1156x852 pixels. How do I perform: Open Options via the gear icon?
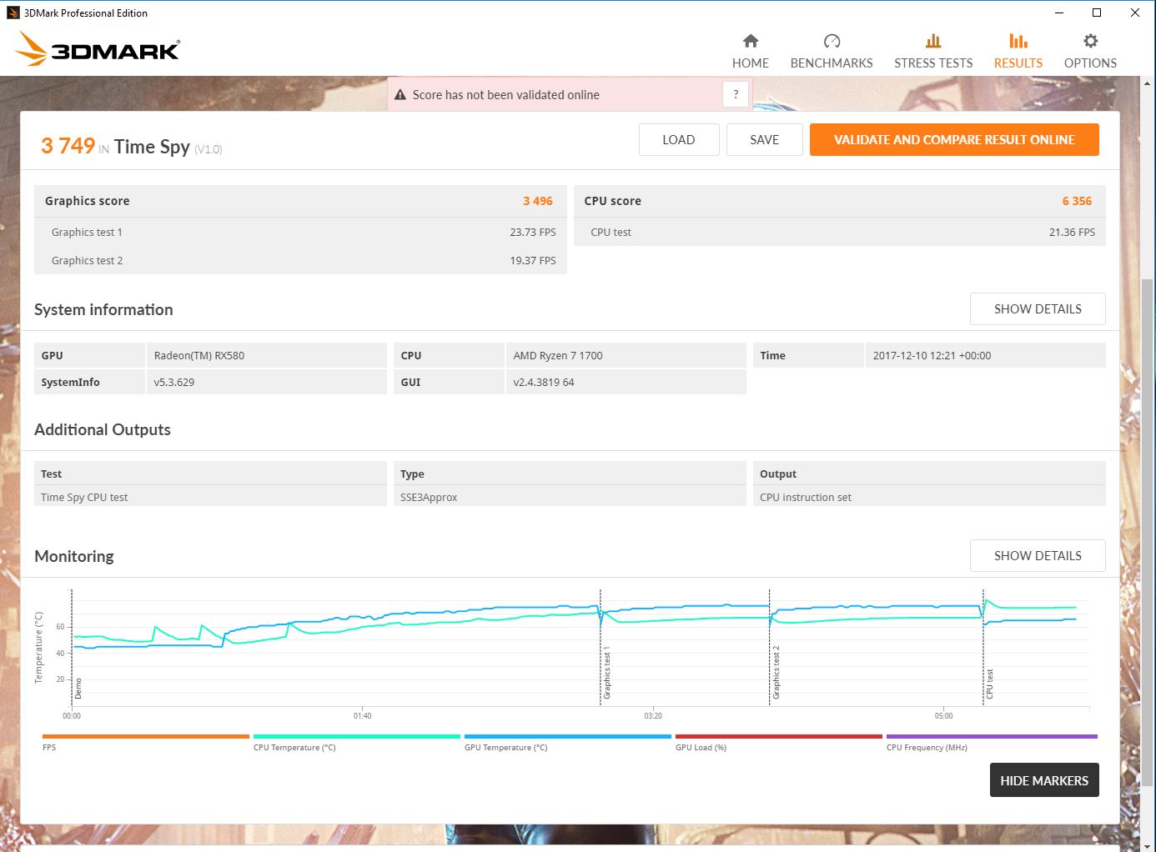tap(1089, 41)
